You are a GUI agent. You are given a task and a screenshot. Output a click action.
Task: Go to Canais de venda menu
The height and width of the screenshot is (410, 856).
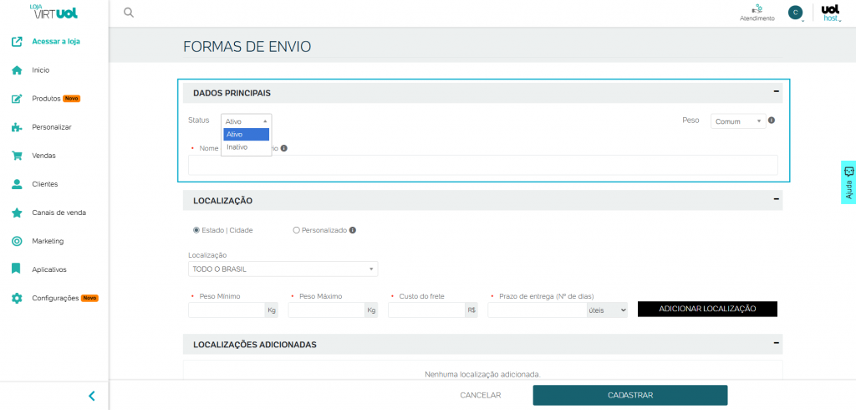pyautogui.click(x=59, y=213)
